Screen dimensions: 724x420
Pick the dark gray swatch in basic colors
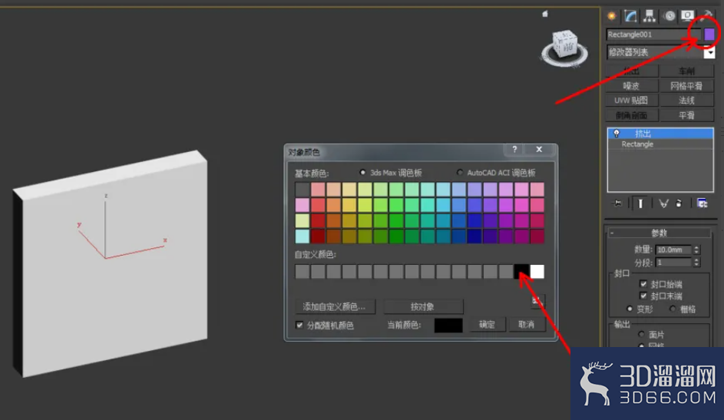pos(302,189)
